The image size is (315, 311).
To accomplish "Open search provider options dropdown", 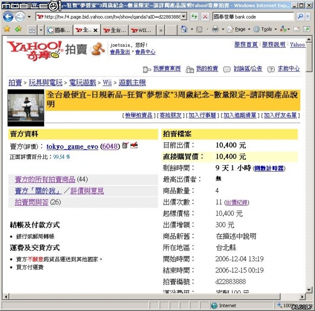I will point(308,16).
